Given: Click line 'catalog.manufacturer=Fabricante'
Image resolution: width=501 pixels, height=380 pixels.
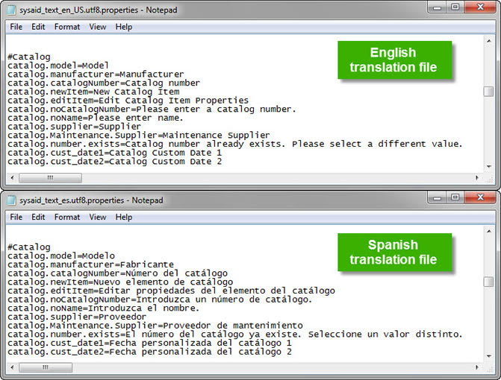Looking at the screenshot, I should pos(90,265).
